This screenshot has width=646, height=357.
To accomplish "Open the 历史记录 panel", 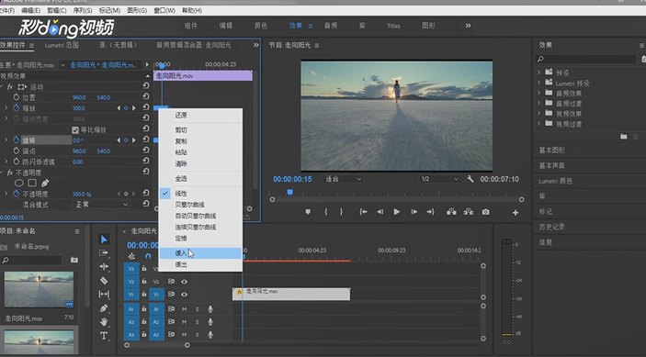I will (552, 227).
